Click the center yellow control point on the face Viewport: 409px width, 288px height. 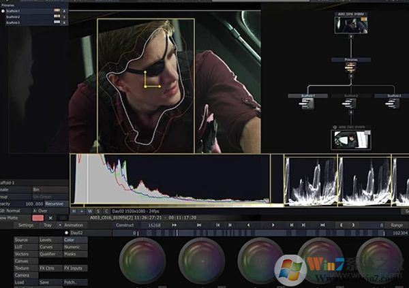[x=145, y=86]
